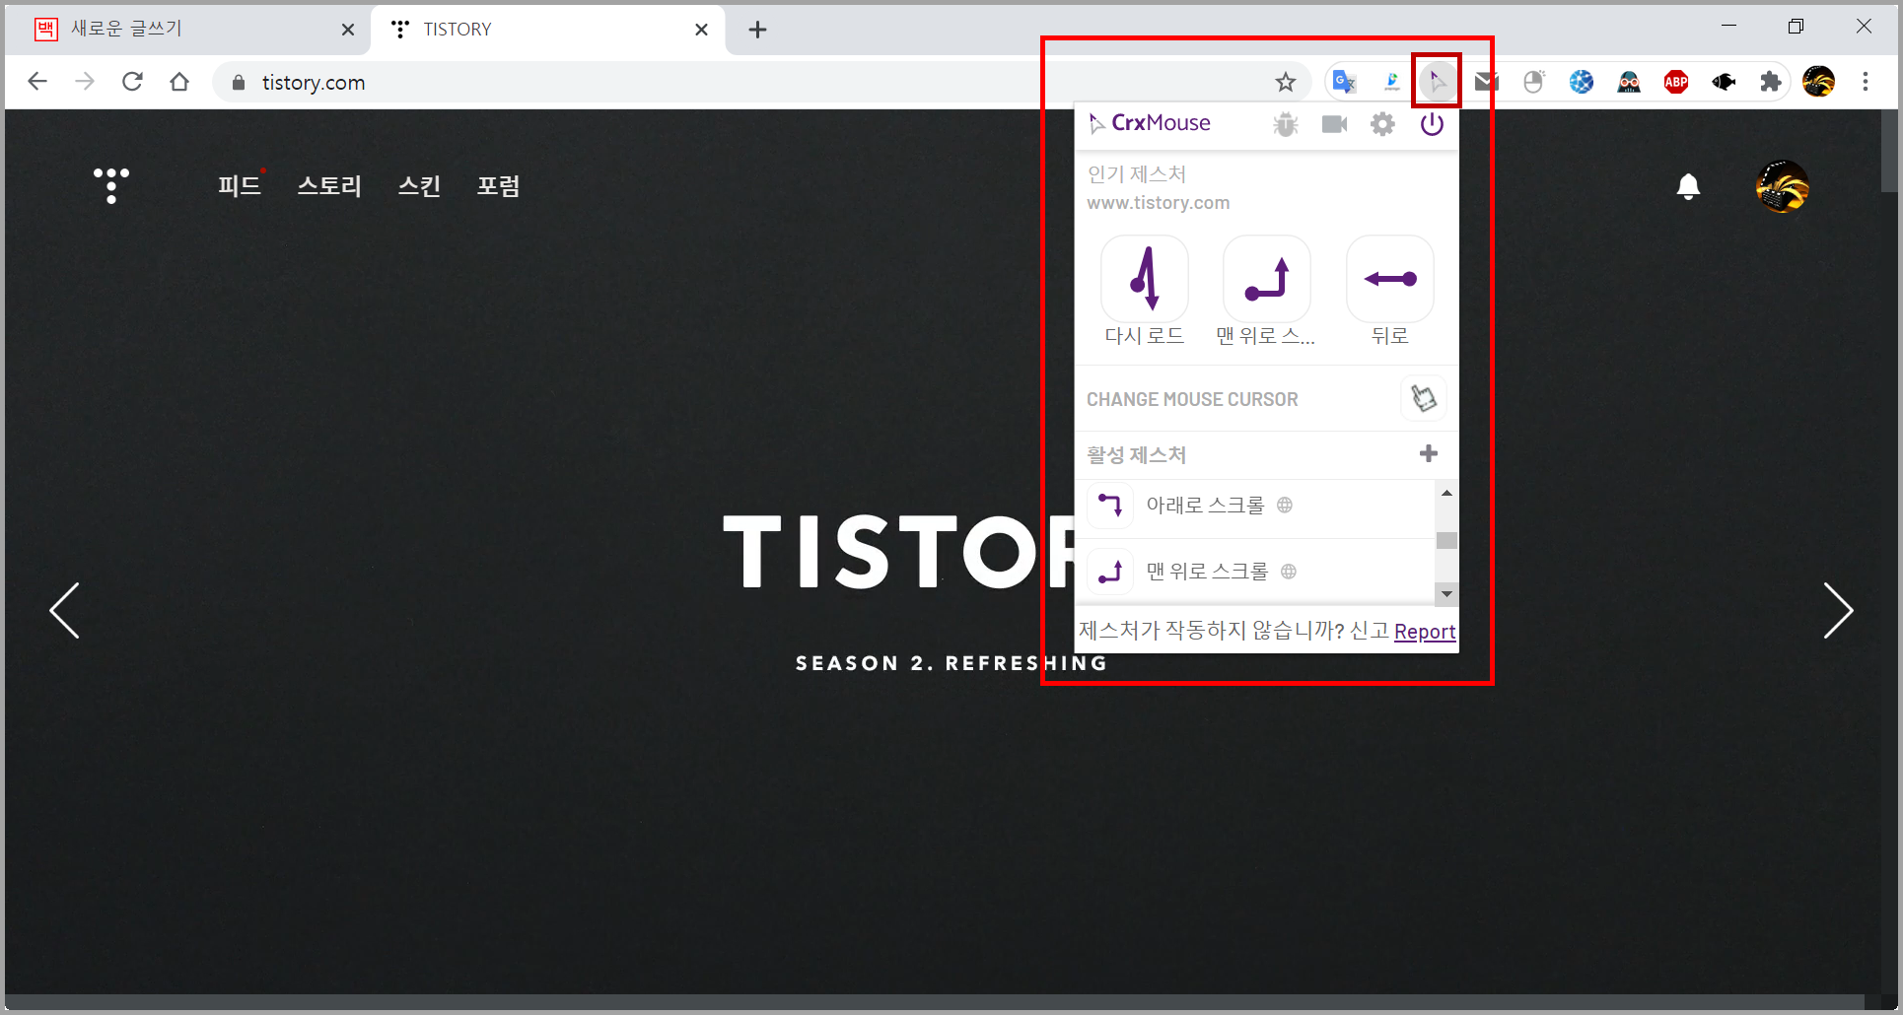Open the Tistory user profile picture

(x=1782, y=186)
